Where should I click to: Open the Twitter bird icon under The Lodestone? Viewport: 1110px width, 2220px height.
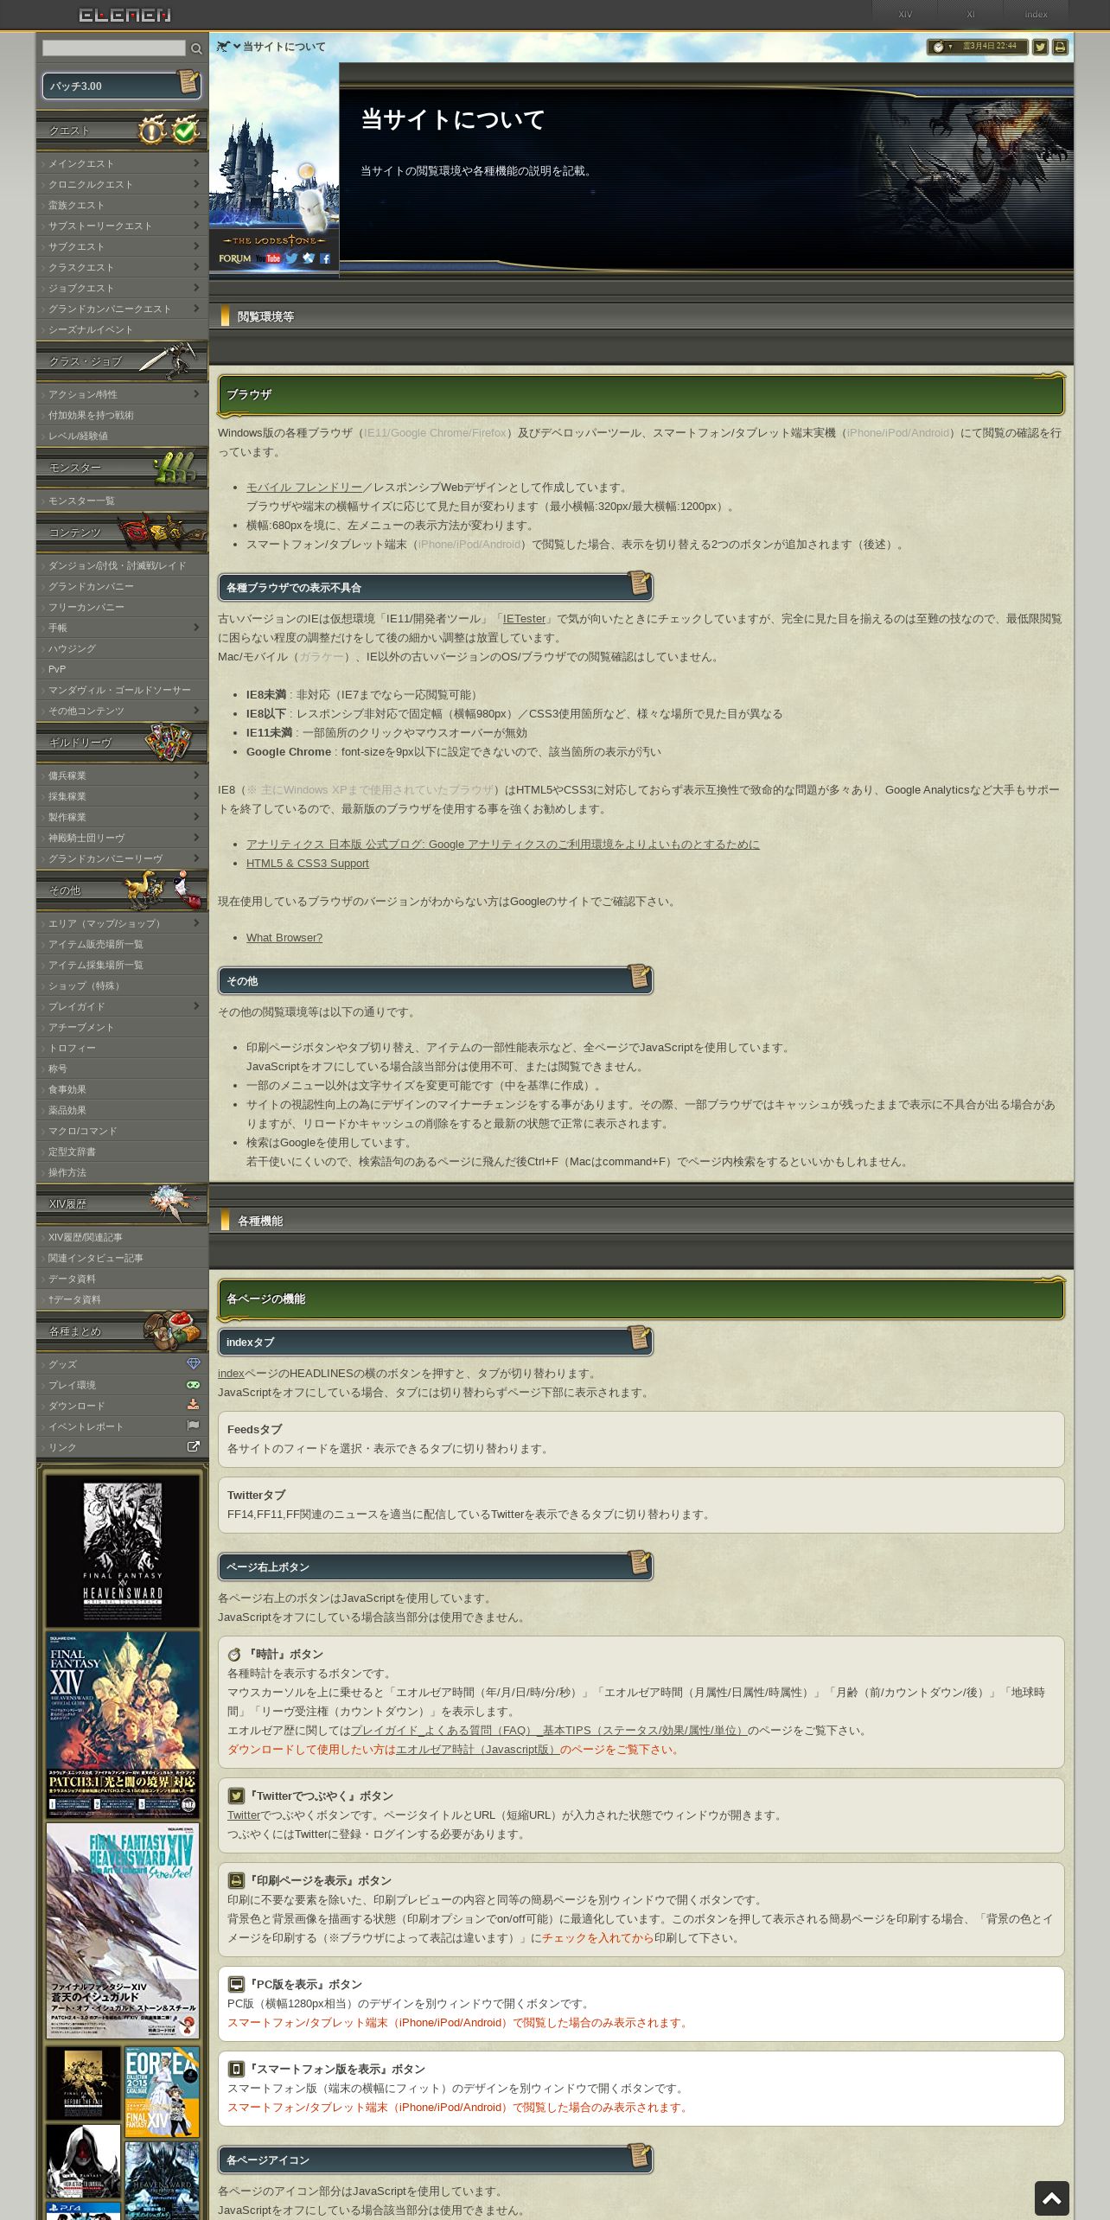(291, 258)
